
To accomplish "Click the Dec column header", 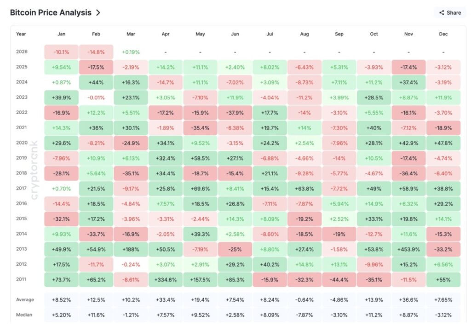I will click(x=443, y=34).
